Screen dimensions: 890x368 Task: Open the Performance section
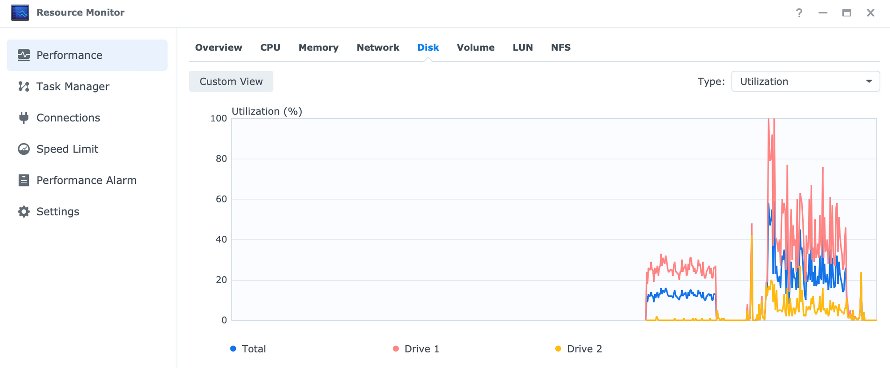pos(87,55)
